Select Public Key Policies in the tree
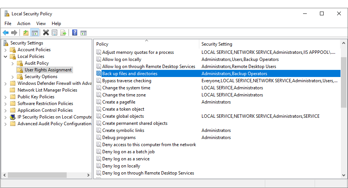348x188 pixels. point(36,97)
